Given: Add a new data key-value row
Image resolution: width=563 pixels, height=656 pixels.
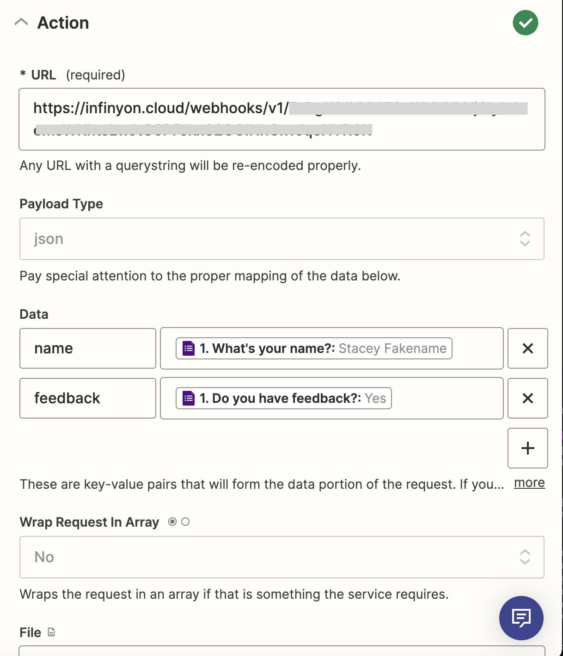Looking at the screenshot, I should [x=527, y=448].
